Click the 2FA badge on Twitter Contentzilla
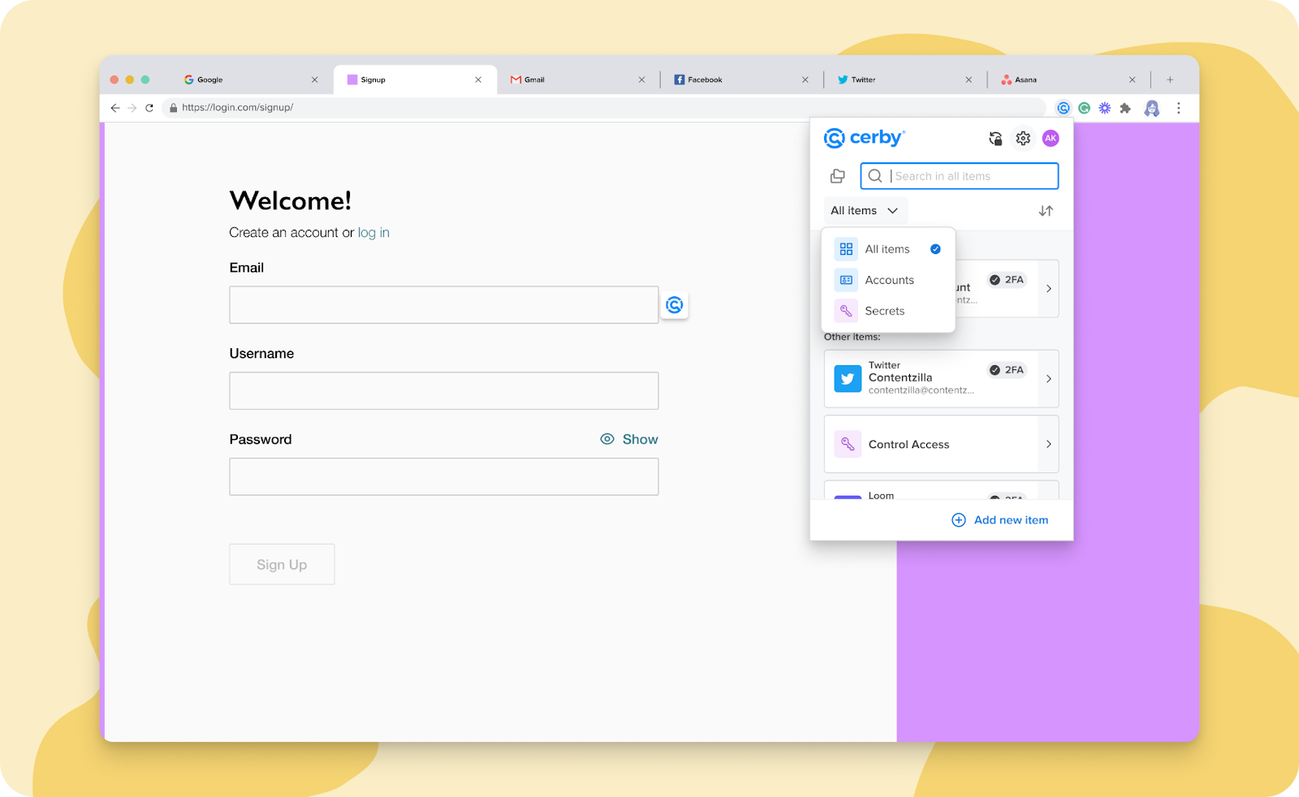This screenshot has width=1299, height=797. click(1007, 370)
